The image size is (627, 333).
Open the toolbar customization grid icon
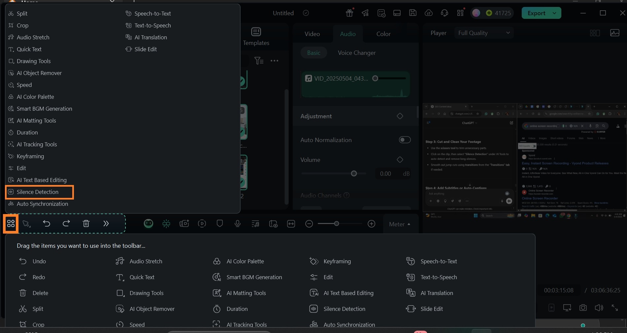point(11,224)
